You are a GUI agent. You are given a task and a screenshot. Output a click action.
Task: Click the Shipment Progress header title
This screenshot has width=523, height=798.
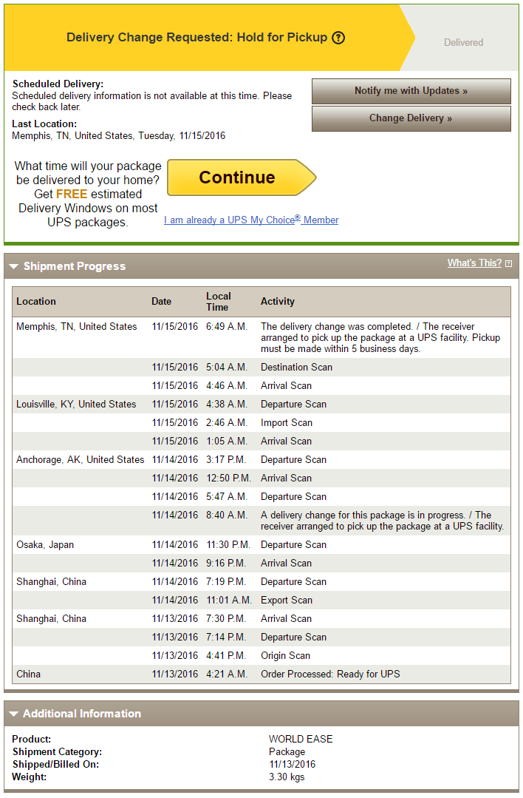[x=74, y=266]
